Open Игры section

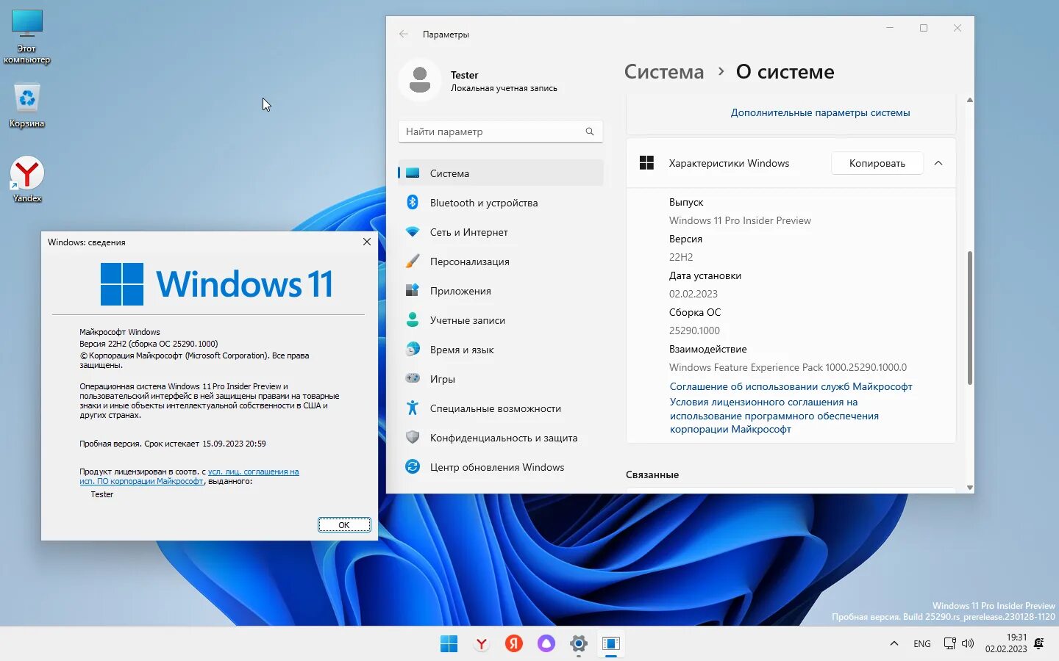pos(501,379)
